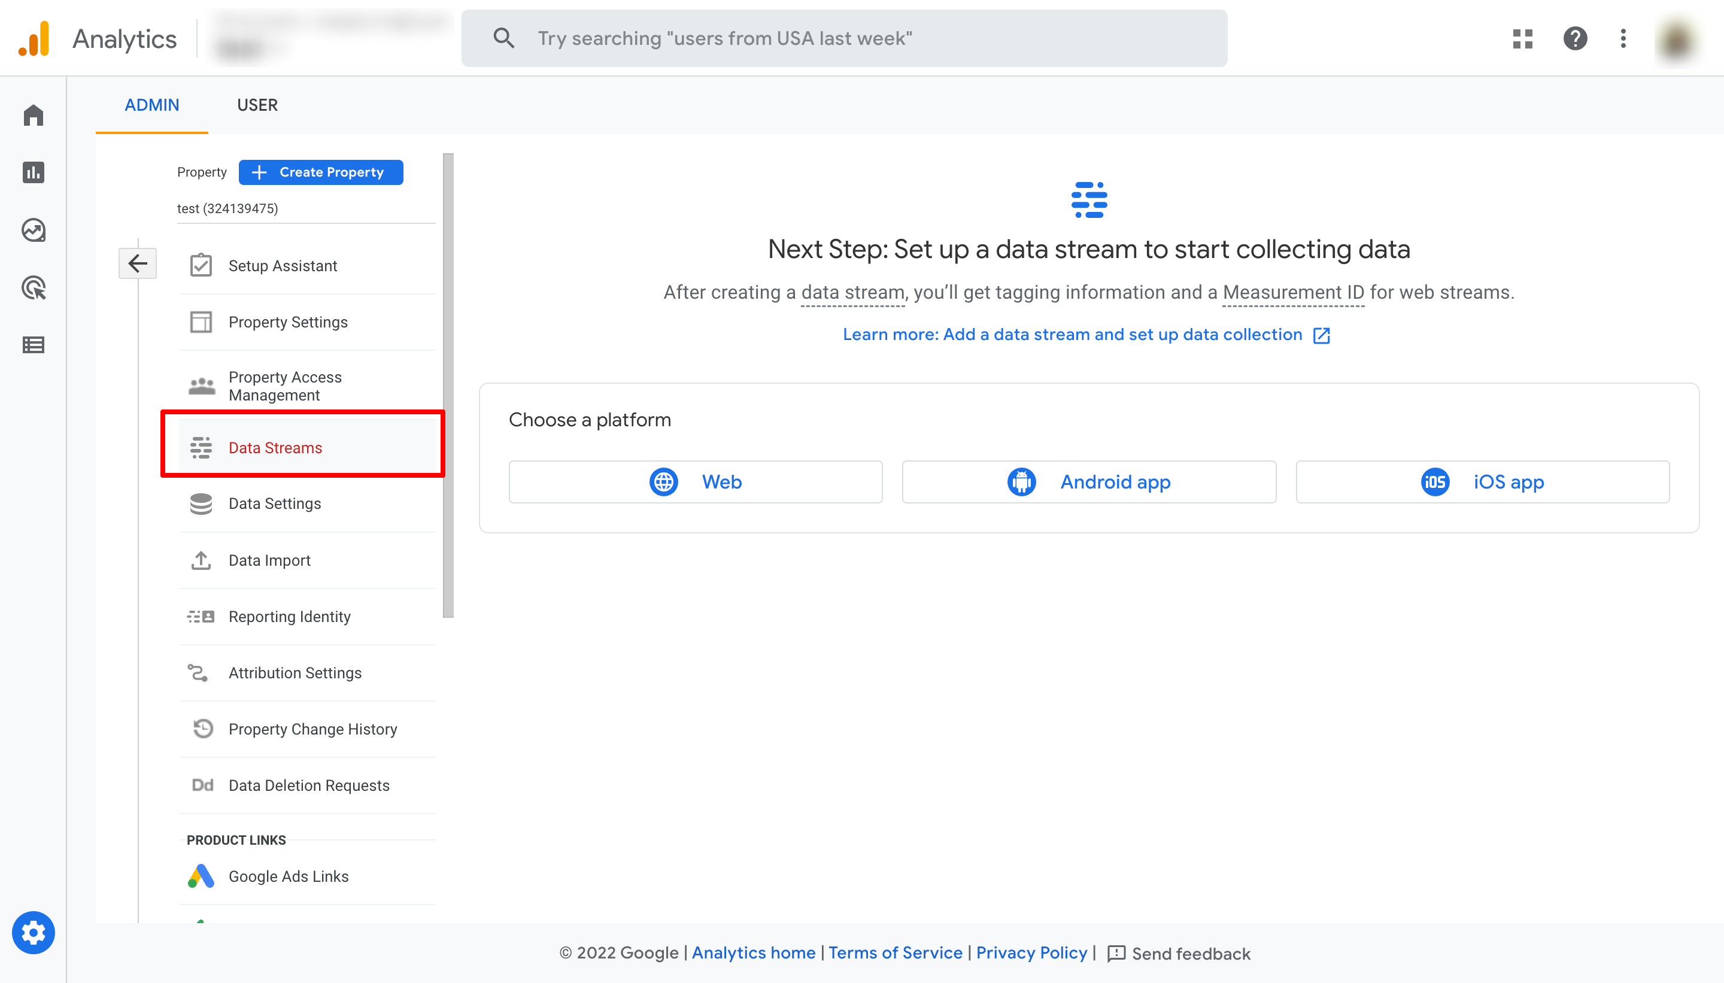Screen dimensions: 1724x983
Task: Click the property menu vertical scrollbar
Action: click(x=448, y=385)
